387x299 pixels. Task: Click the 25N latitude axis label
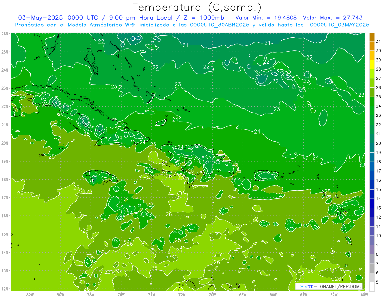(x=5, y=52)
